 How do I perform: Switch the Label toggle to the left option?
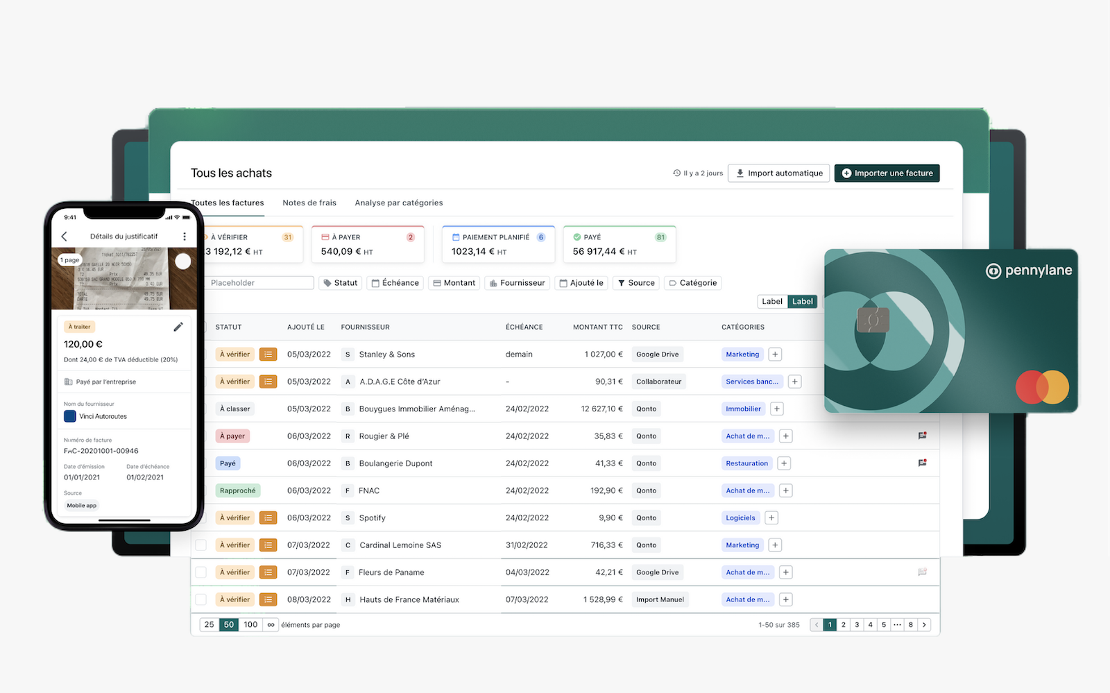click(771, 301)
